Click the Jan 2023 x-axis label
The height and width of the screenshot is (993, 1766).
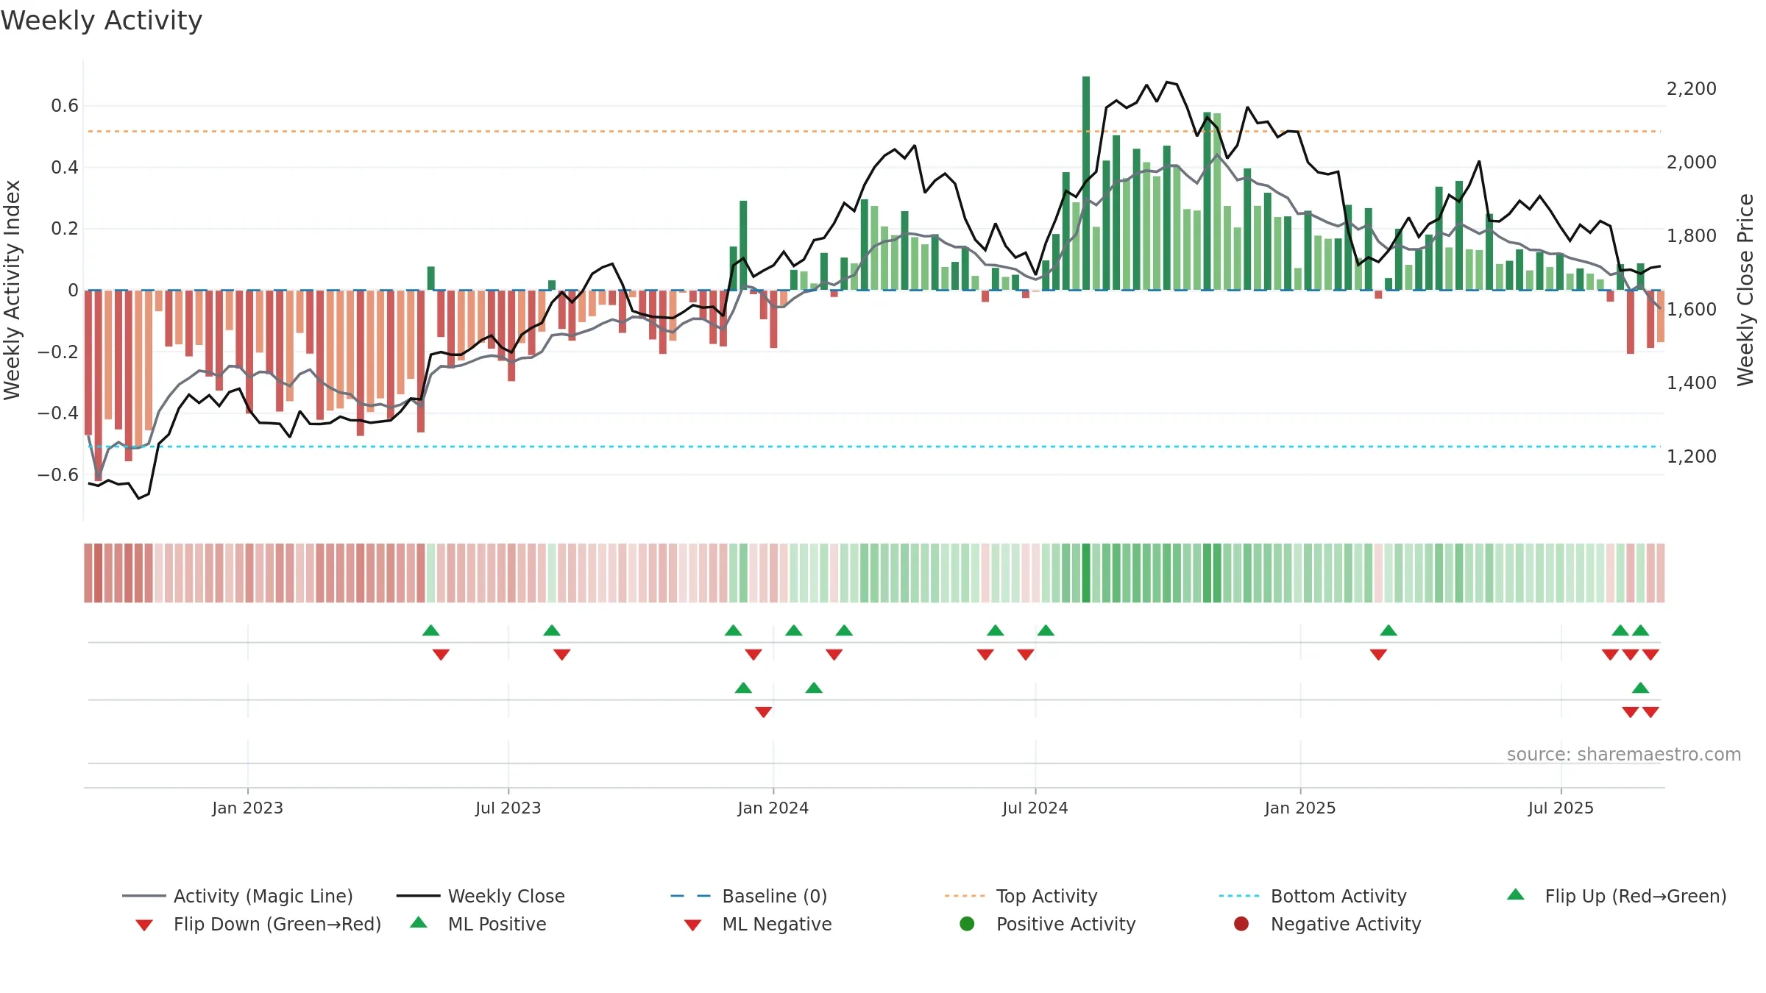pos(247,808)
